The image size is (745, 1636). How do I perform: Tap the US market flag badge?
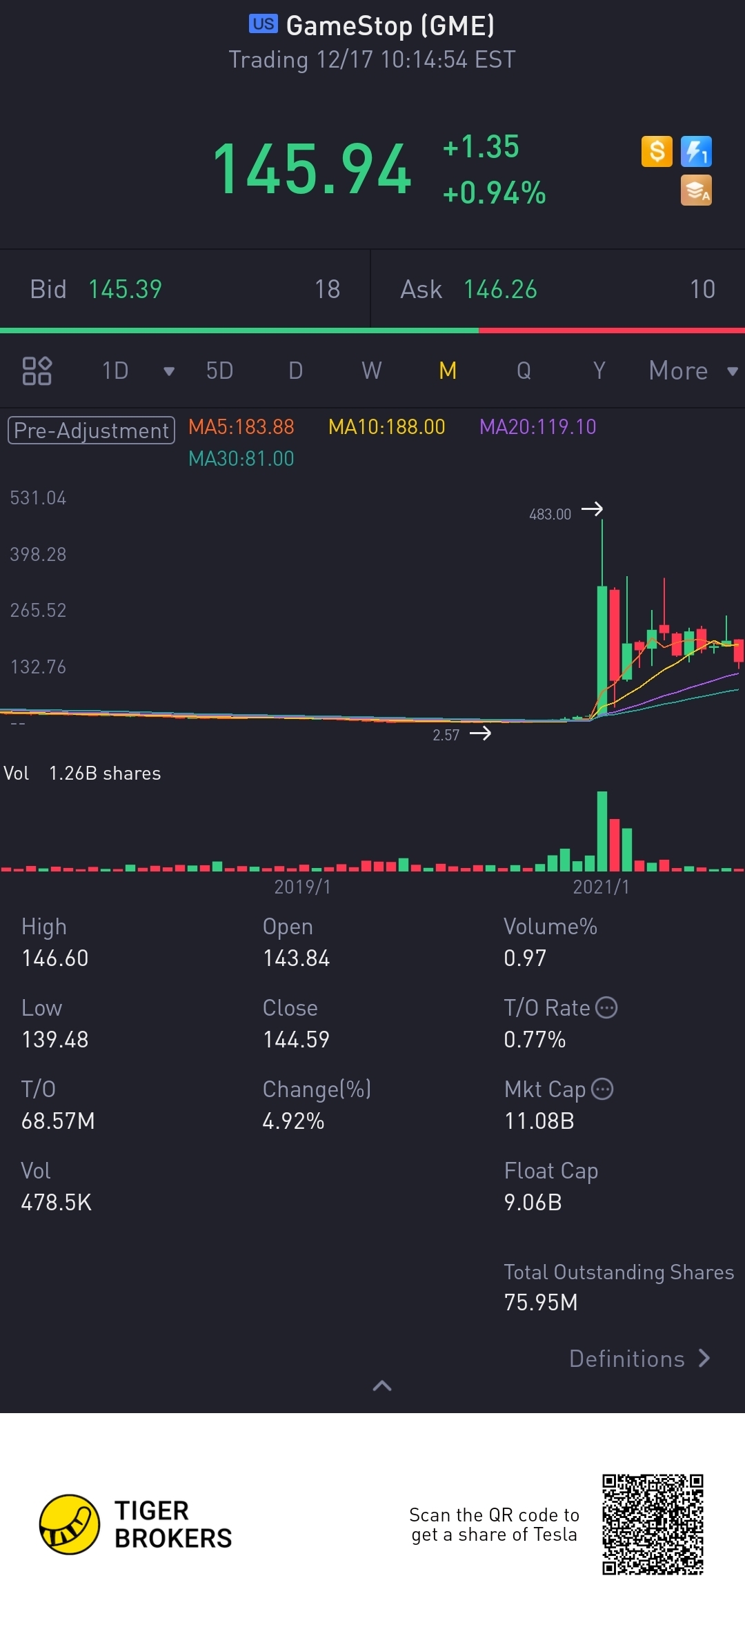point(263,24)
